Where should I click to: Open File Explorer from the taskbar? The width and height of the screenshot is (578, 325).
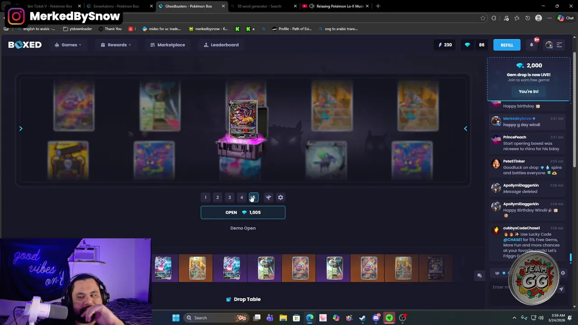283,318
